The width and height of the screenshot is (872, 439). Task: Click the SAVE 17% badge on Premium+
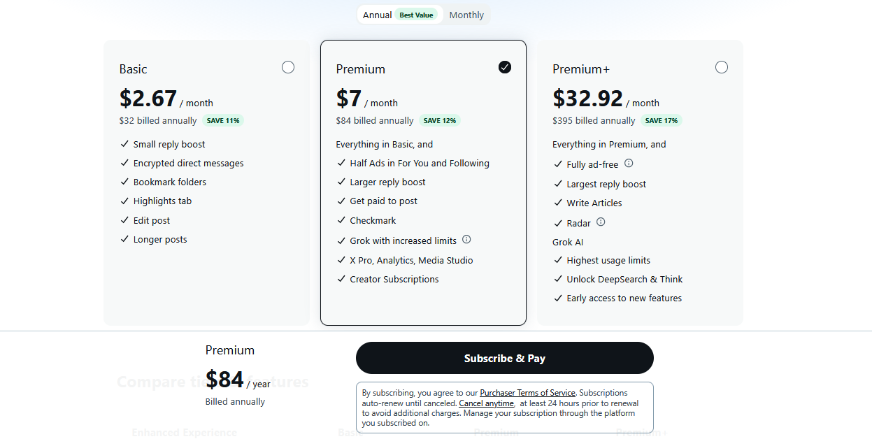pos(662,120)
